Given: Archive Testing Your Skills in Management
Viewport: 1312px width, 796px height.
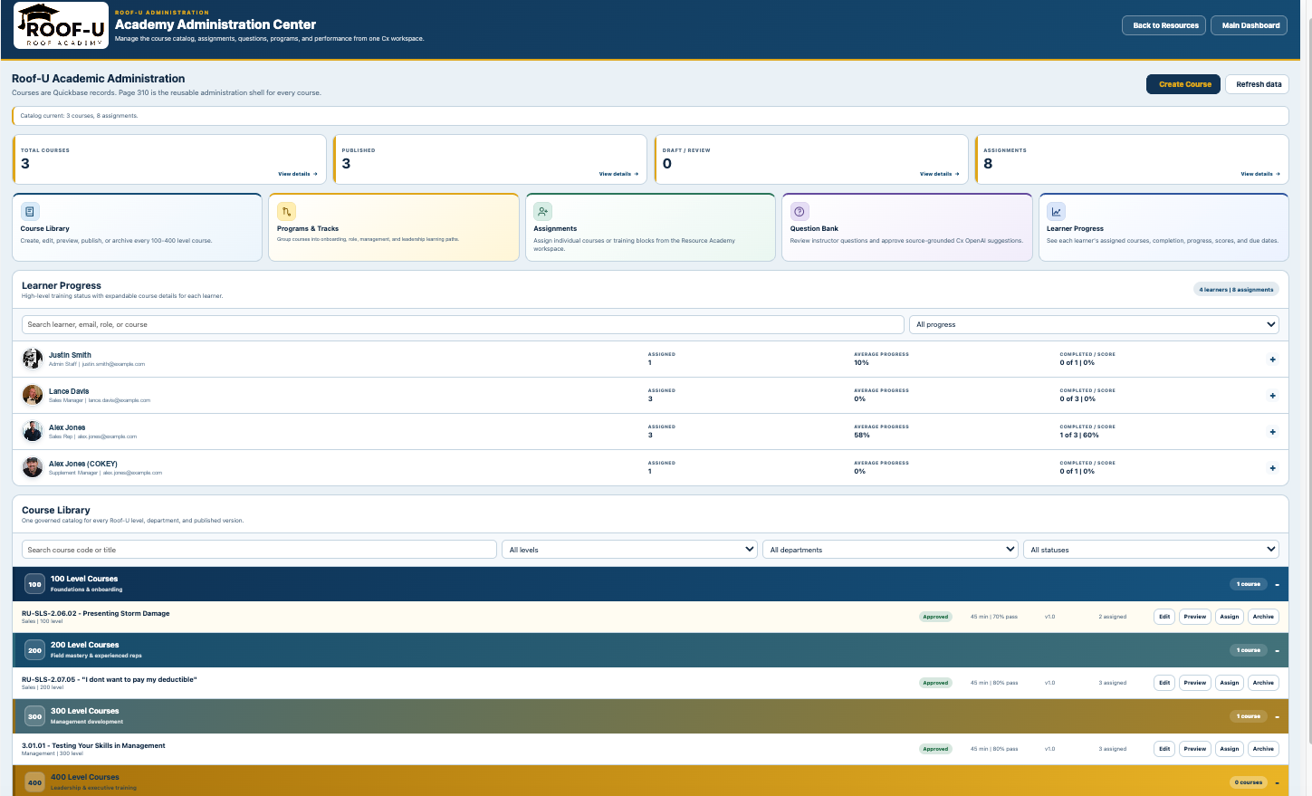Looking at the screenshot, I should tap(1263, 749).
